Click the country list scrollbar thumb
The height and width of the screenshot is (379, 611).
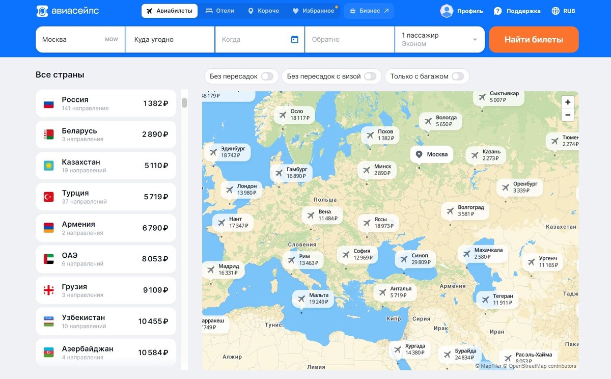(184, 103)
